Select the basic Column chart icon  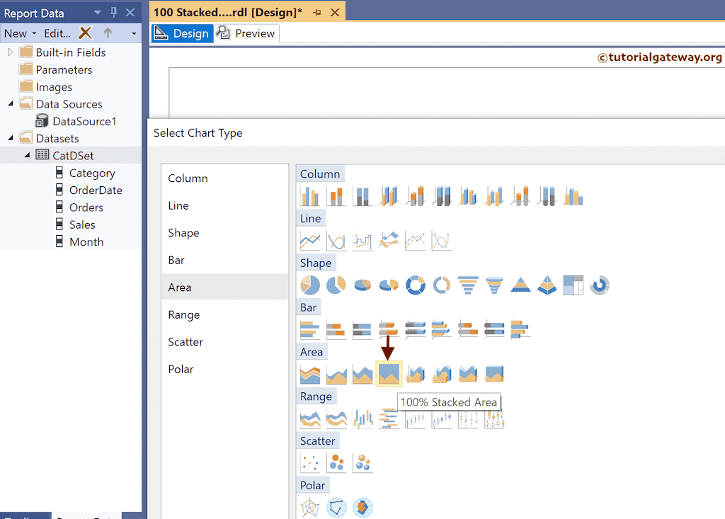coord(310,196)
